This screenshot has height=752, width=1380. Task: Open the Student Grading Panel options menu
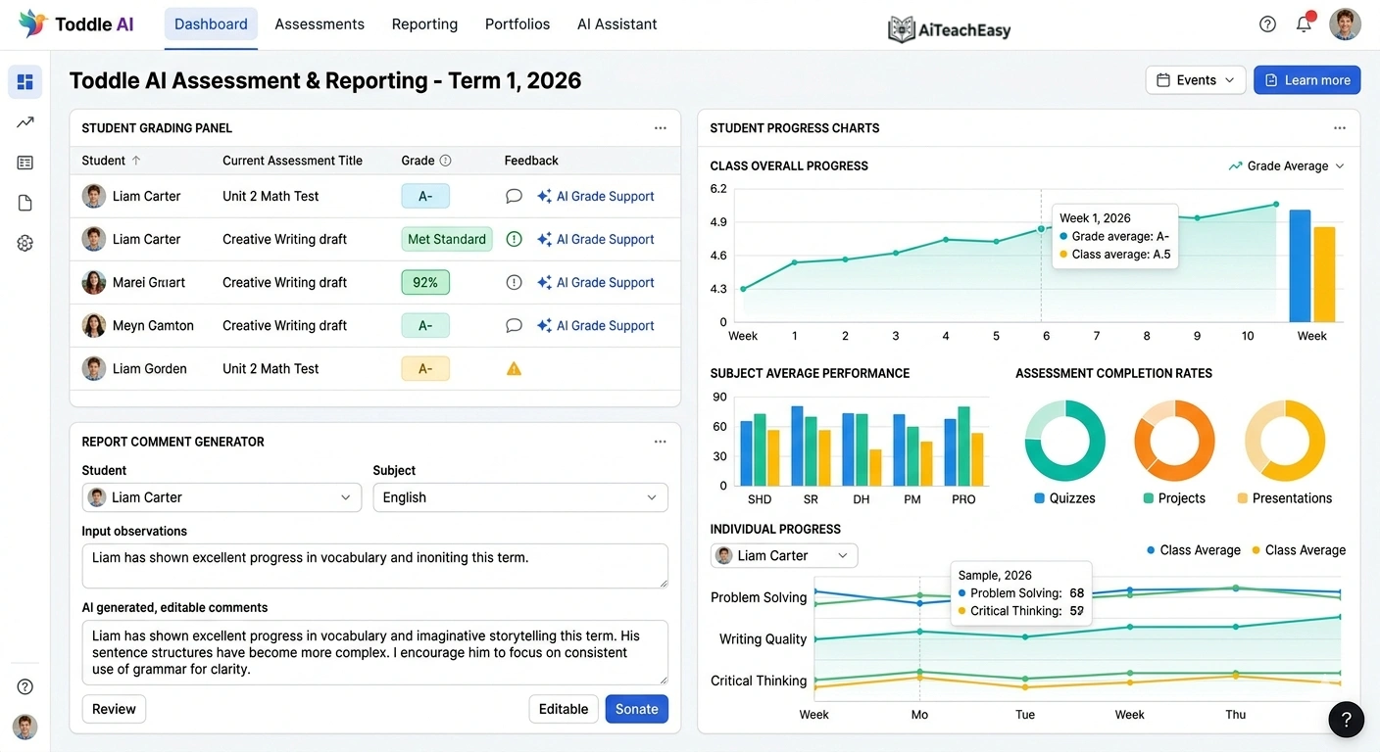[659, 127]
